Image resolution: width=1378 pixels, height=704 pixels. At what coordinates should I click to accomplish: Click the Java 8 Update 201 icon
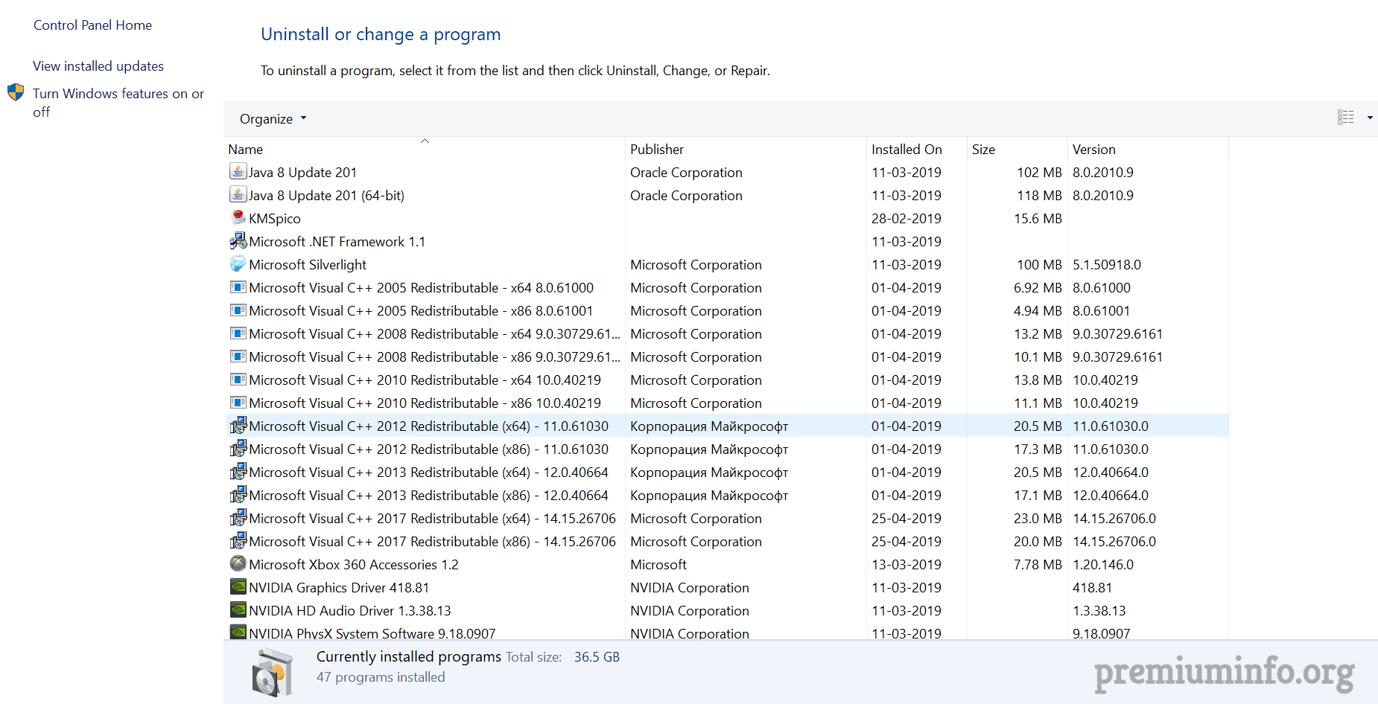[x=238, y=171]
